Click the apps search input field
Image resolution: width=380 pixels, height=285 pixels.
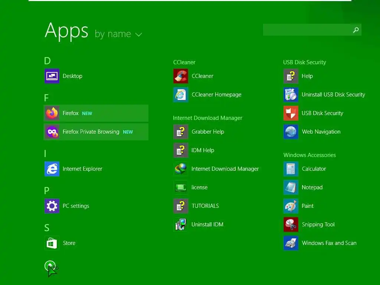[307, 30]
